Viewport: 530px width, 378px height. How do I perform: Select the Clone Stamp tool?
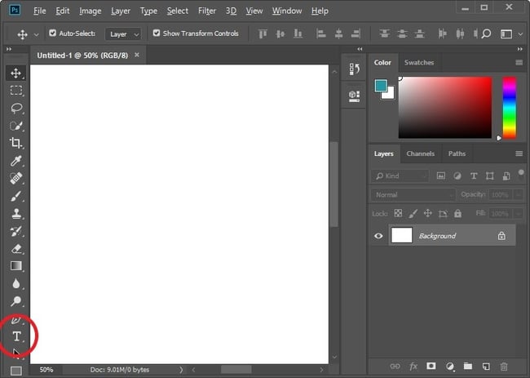pos(15,213)
